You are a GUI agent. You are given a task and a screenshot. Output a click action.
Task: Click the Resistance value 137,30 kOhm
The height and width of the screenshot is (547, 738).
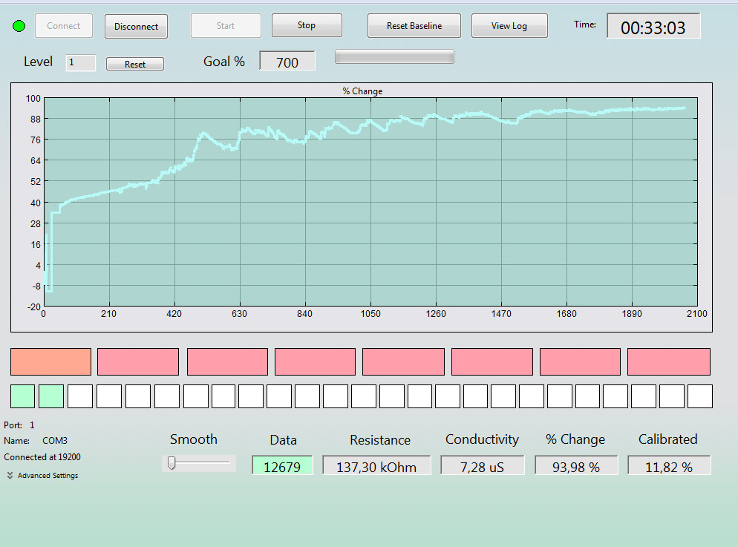(x=376, y=466)
